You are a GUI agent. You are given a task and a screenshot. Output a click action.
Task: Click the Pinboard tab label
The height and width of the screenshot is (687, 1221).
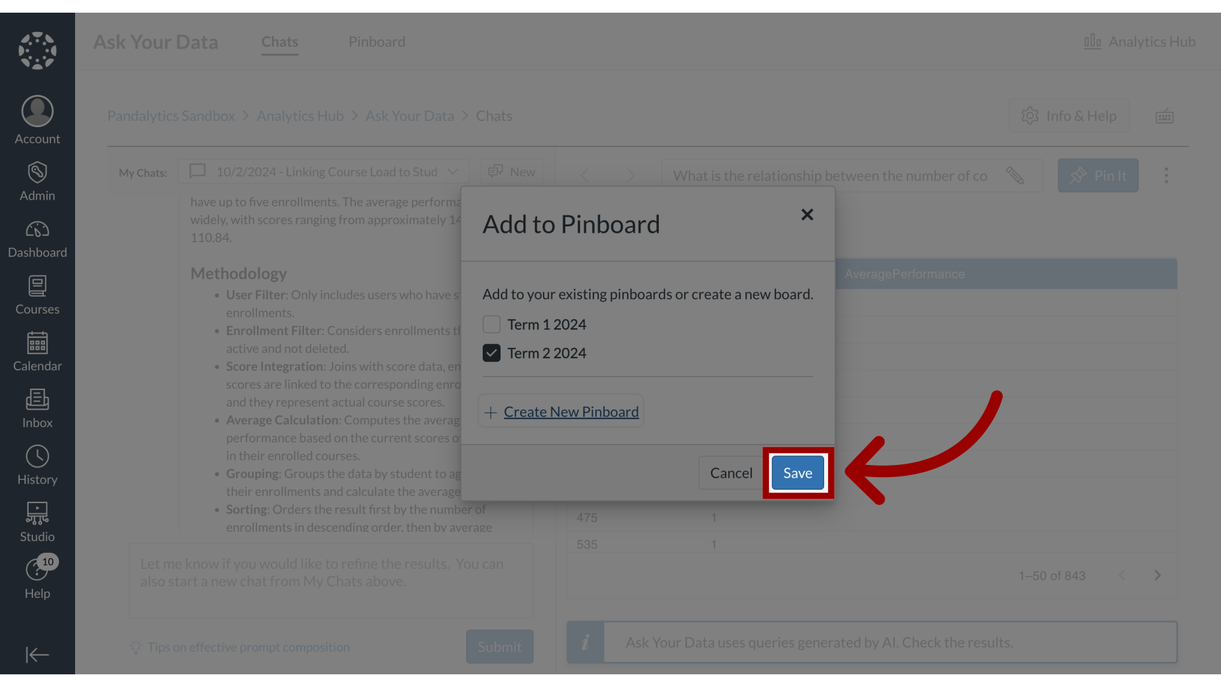376,41
